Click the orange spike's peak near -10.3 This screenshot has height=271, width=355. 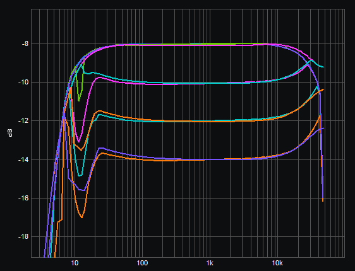(71, 88)
